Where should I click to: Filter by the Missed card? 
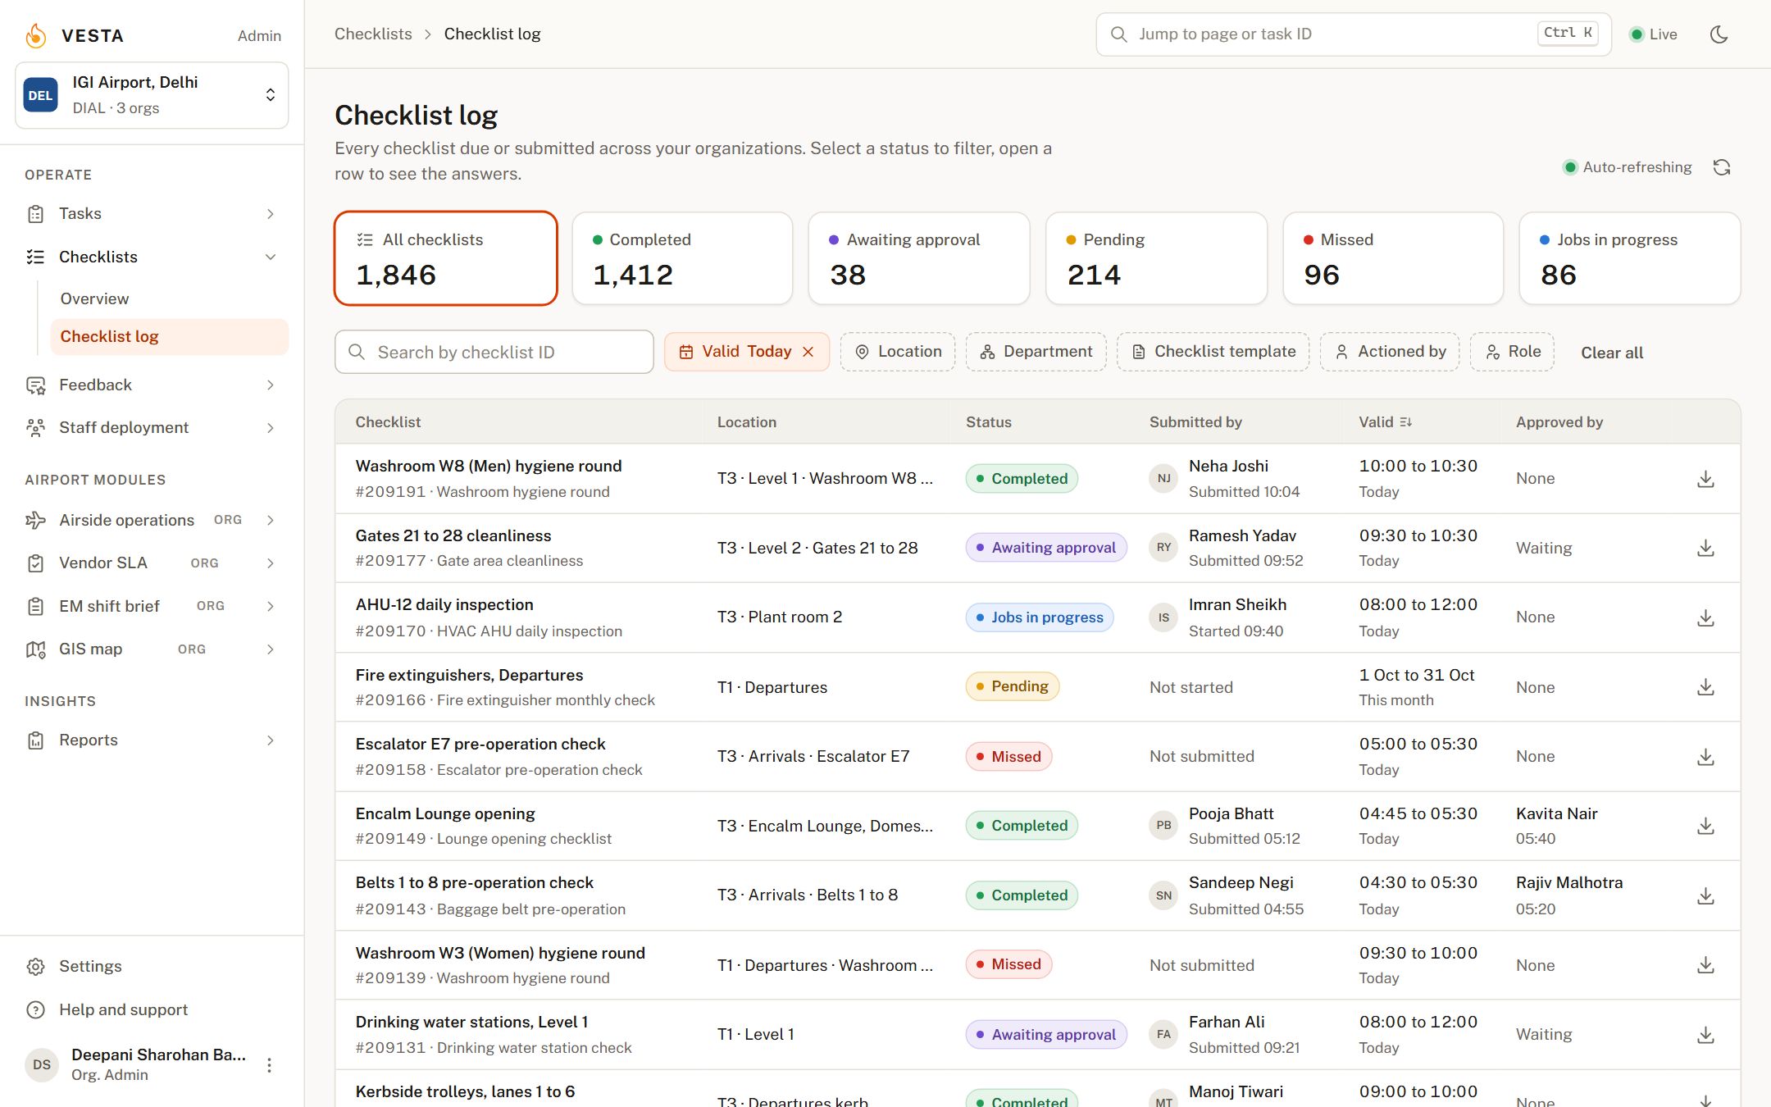pos(1393,258)
